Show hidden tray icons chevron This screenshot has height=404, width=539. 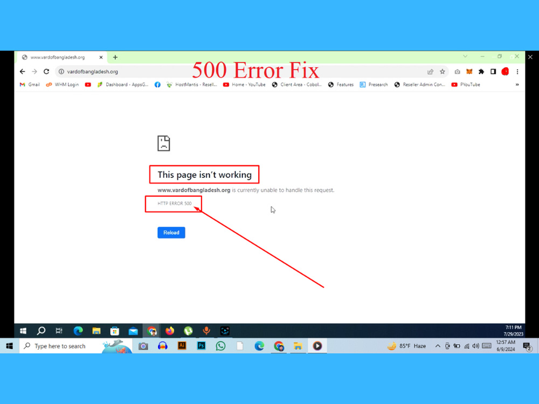(438, 346)
